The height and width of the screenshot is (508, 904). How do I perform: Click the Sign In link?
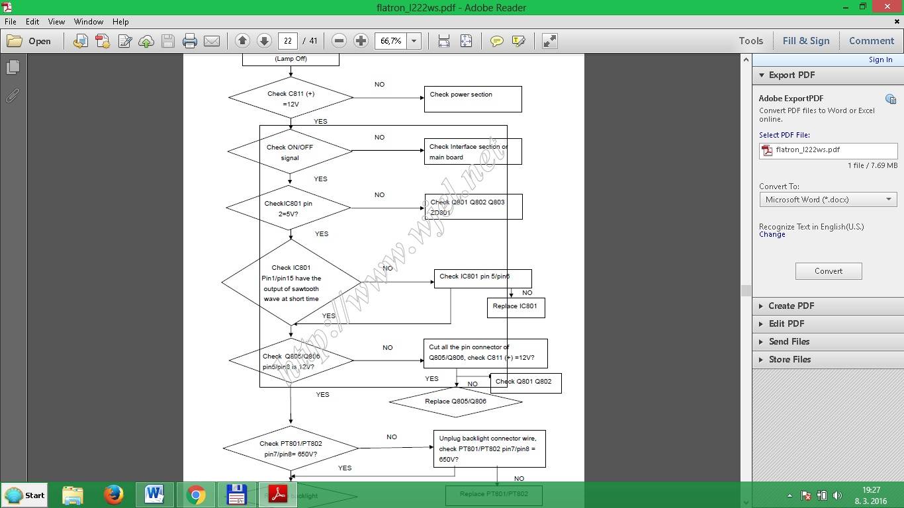click(x=880, y=60)
